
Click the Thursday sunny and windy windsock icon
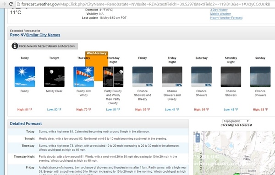click(84, 77)
